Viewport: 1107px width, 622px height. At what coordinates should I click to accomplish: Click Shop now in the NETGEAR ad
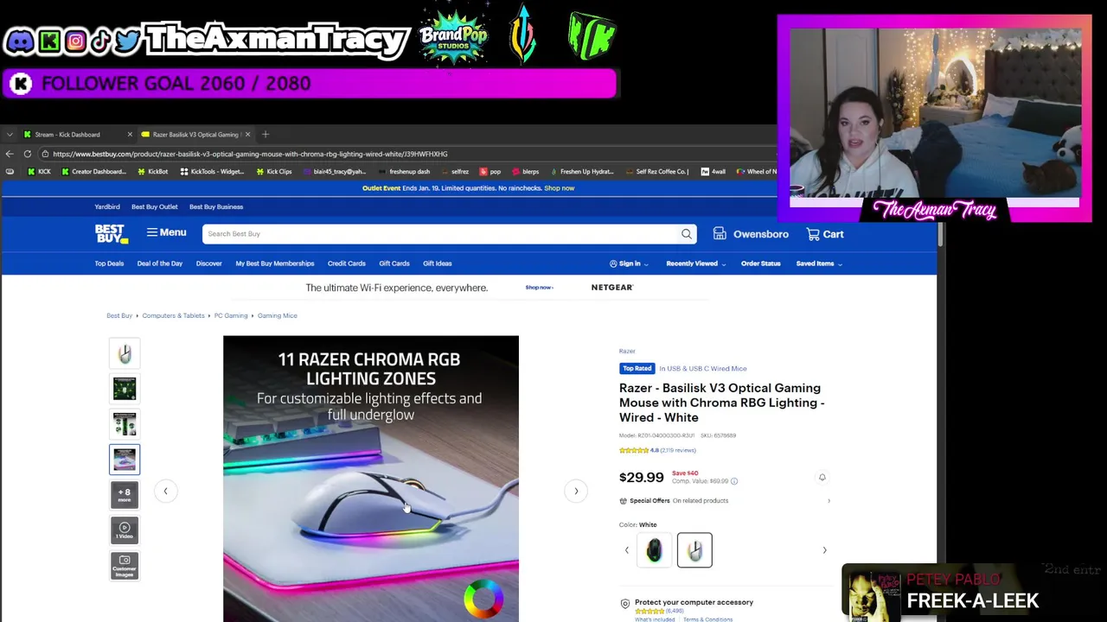point(539,288)
